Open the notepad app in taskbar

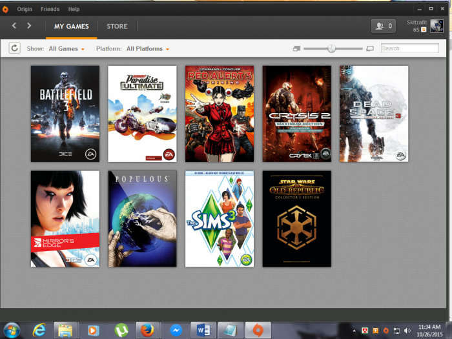[231, 331]
